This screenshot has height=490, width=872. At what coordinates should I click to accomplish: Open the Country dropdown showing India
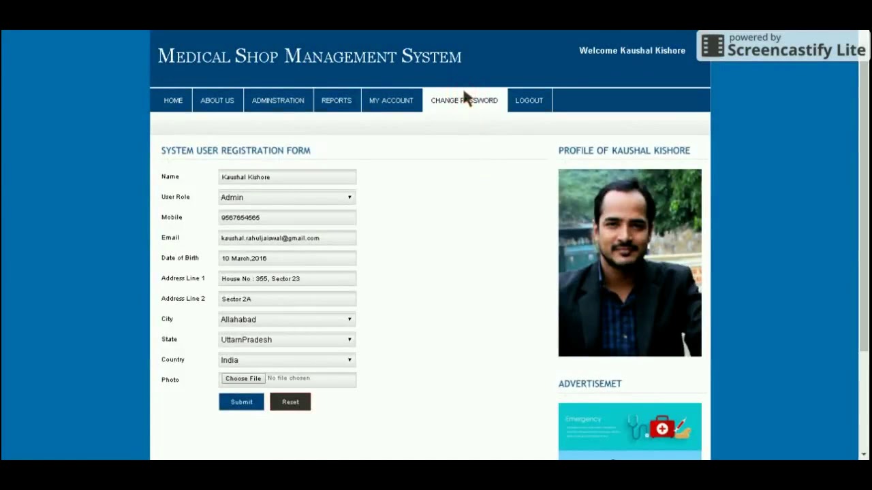[287, 360]
